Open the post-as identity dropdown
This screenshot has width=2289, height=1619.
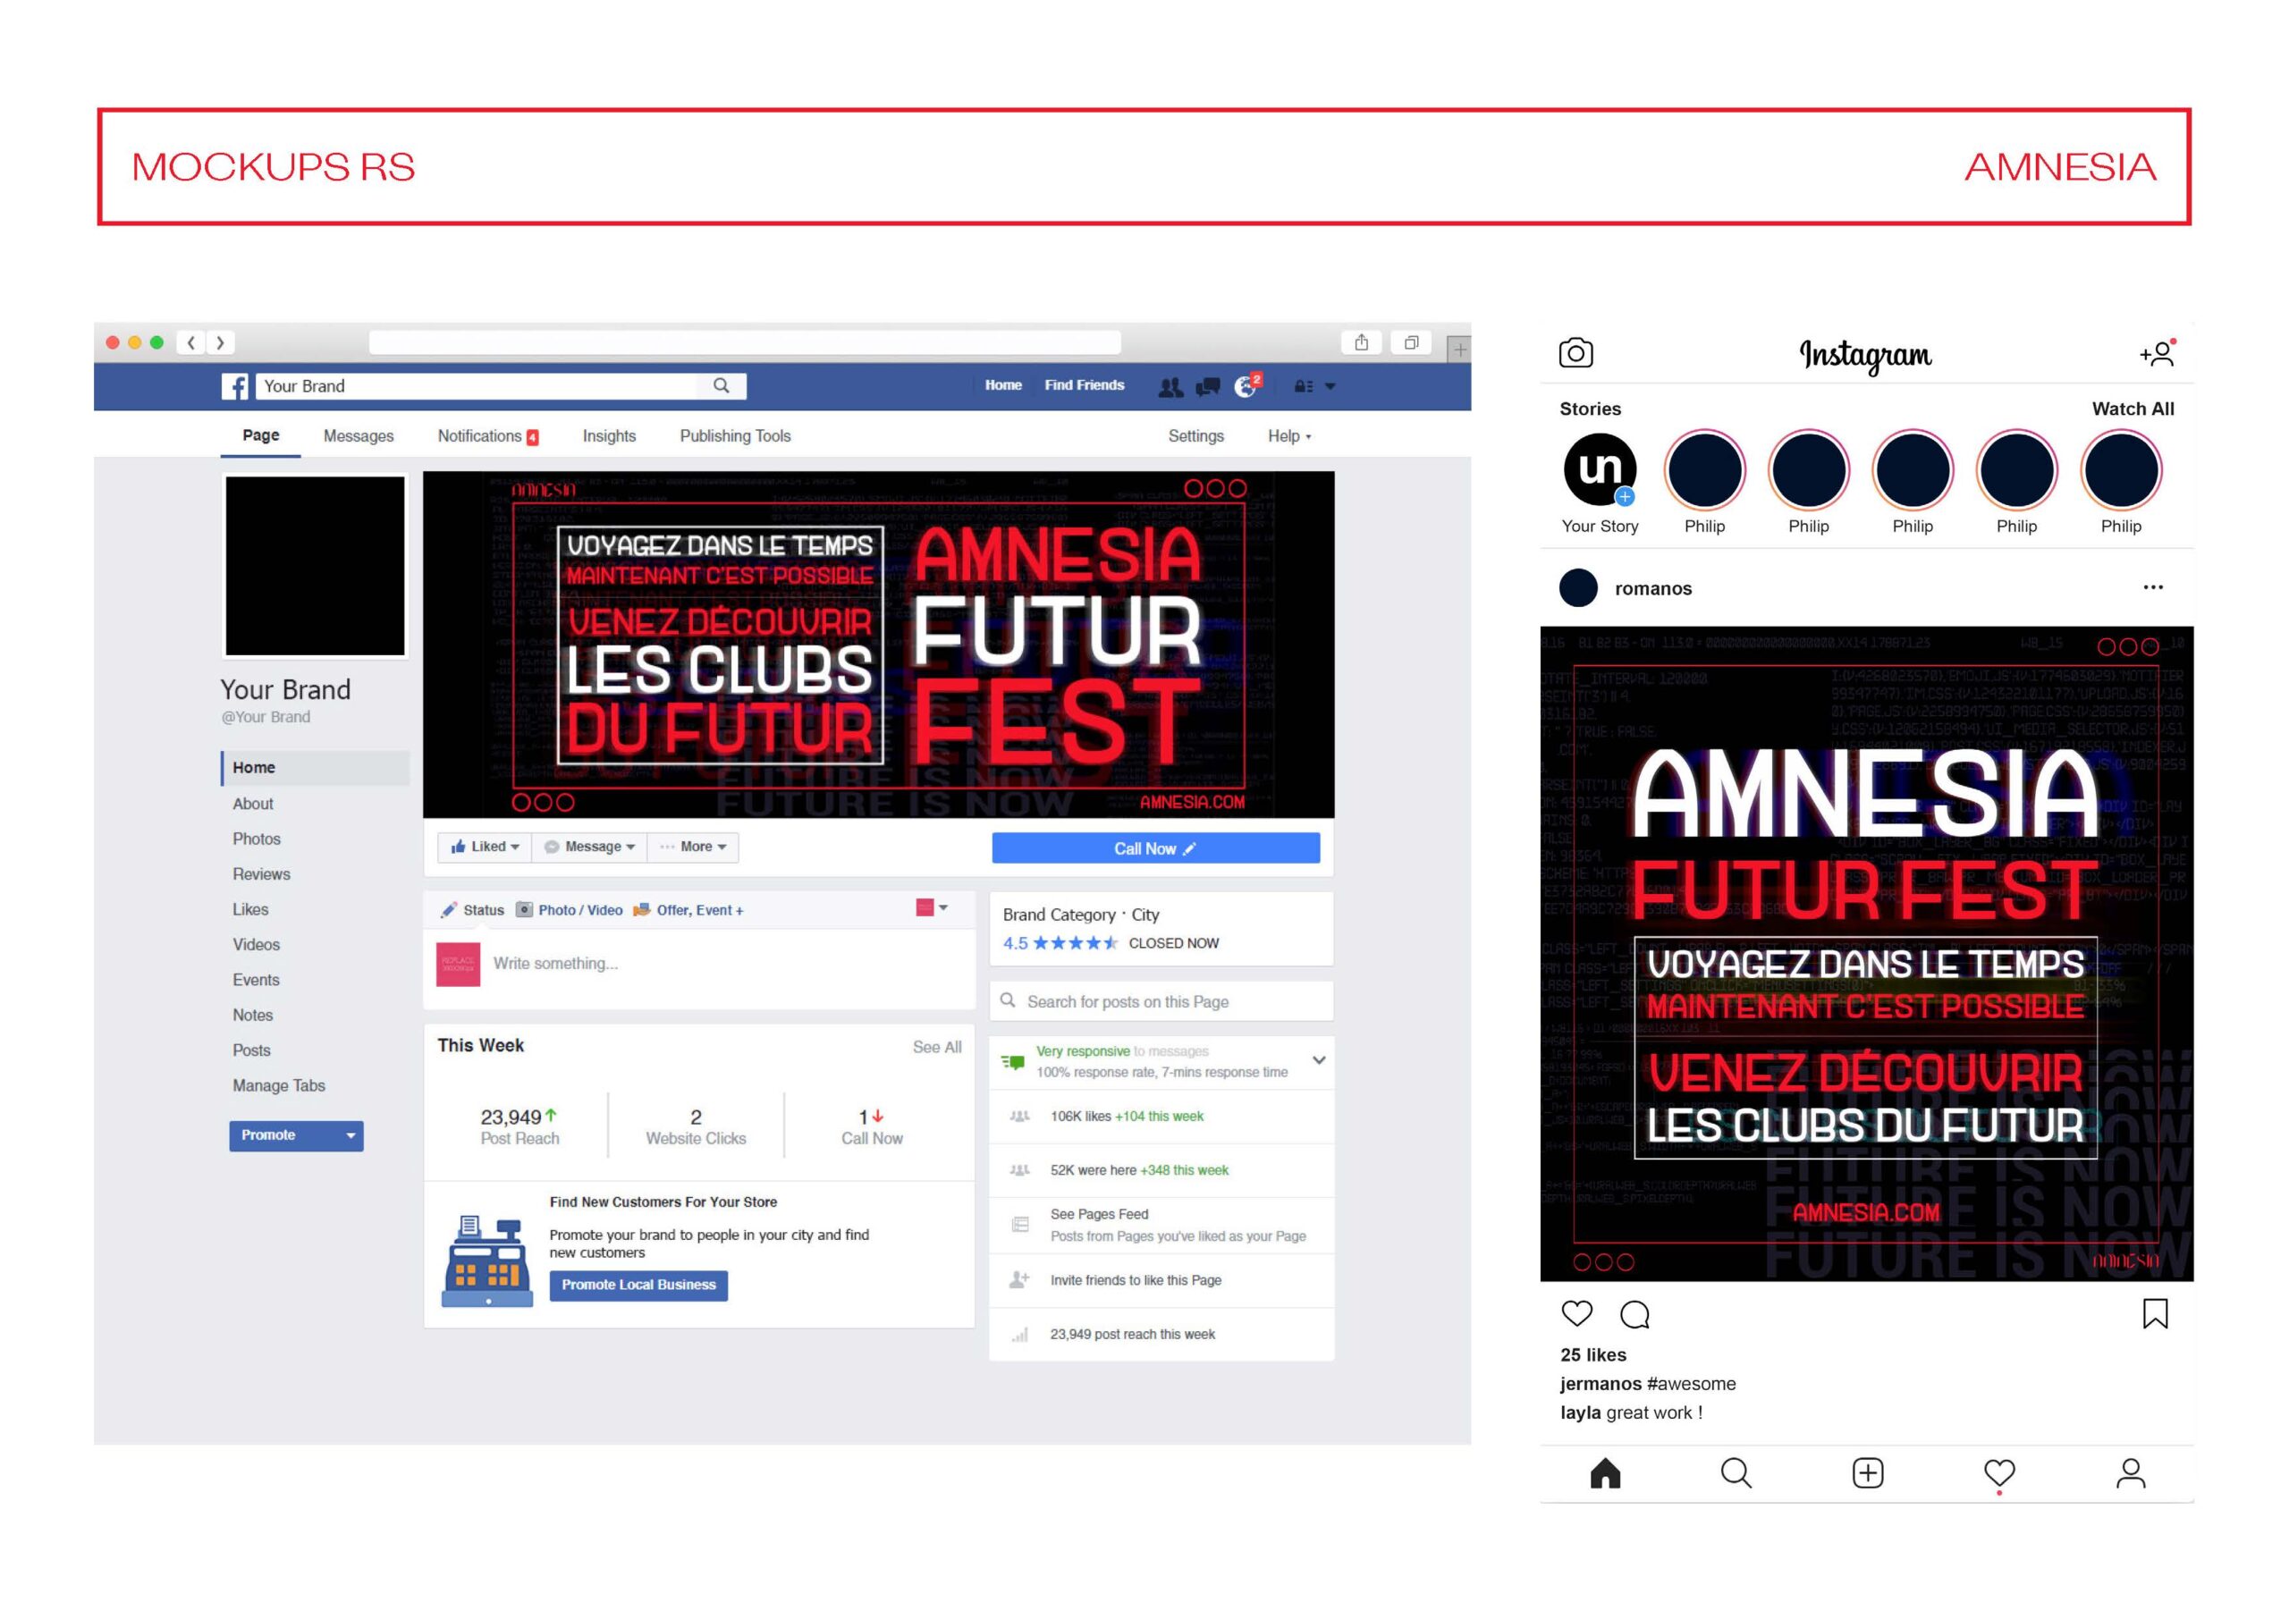(931, 907)
